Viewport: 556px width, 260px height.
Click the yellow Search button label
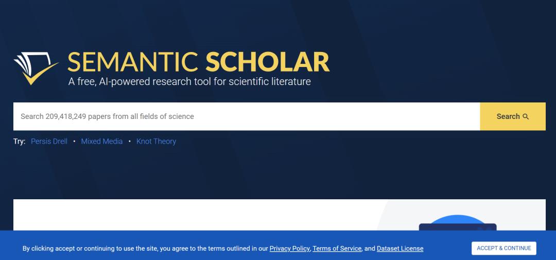(x=508, y=116)
